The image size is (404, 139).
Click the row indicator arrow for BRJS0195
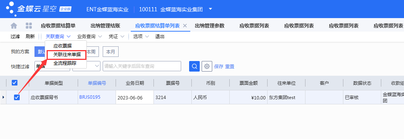tap(3, 97)
